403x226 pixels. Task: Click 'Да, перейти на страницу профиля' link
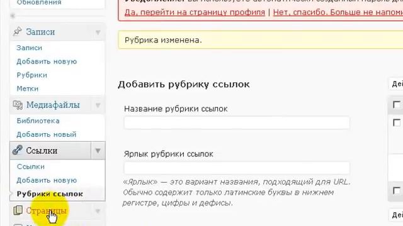point(195,13)
